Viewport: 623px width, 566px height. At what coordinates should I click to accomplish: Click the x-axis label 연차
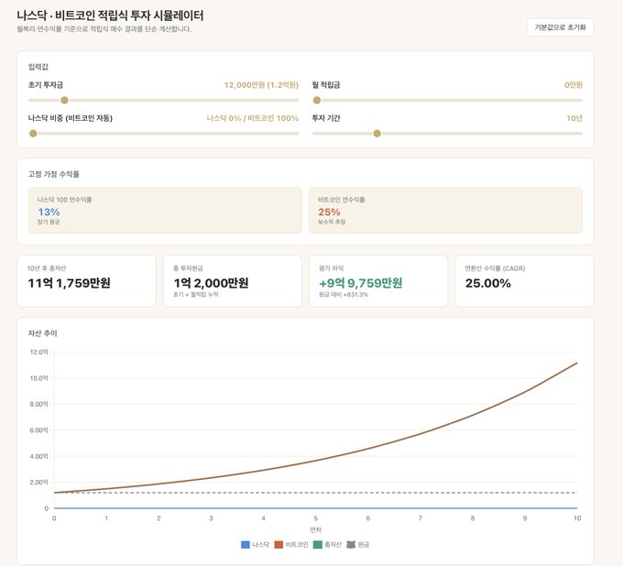(315, 530)
